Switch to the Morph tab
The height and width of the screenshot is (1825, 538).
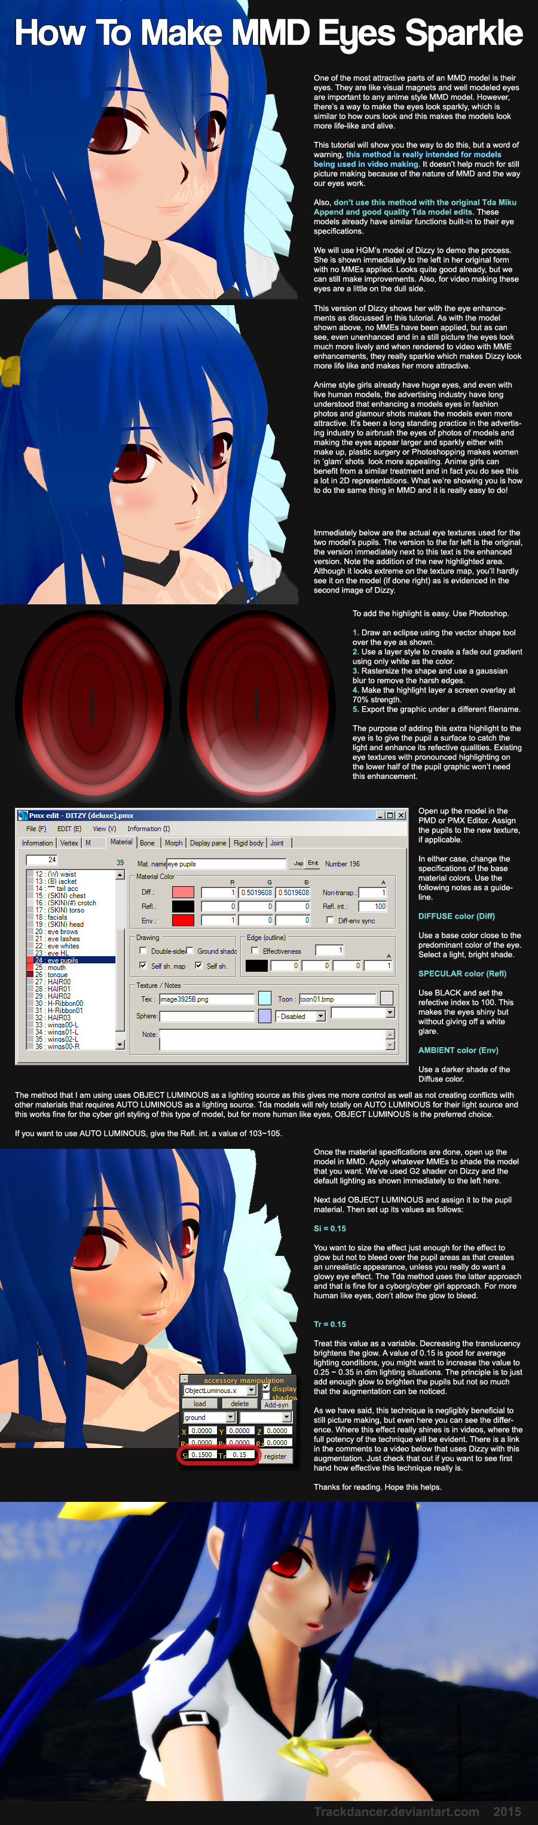pyautogui.click(x=173, y=843)
